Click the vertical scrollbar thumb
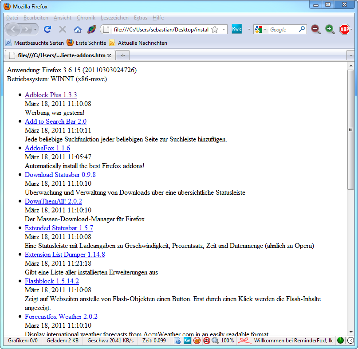This screenshot has width=358, height=349. point(351,129)
